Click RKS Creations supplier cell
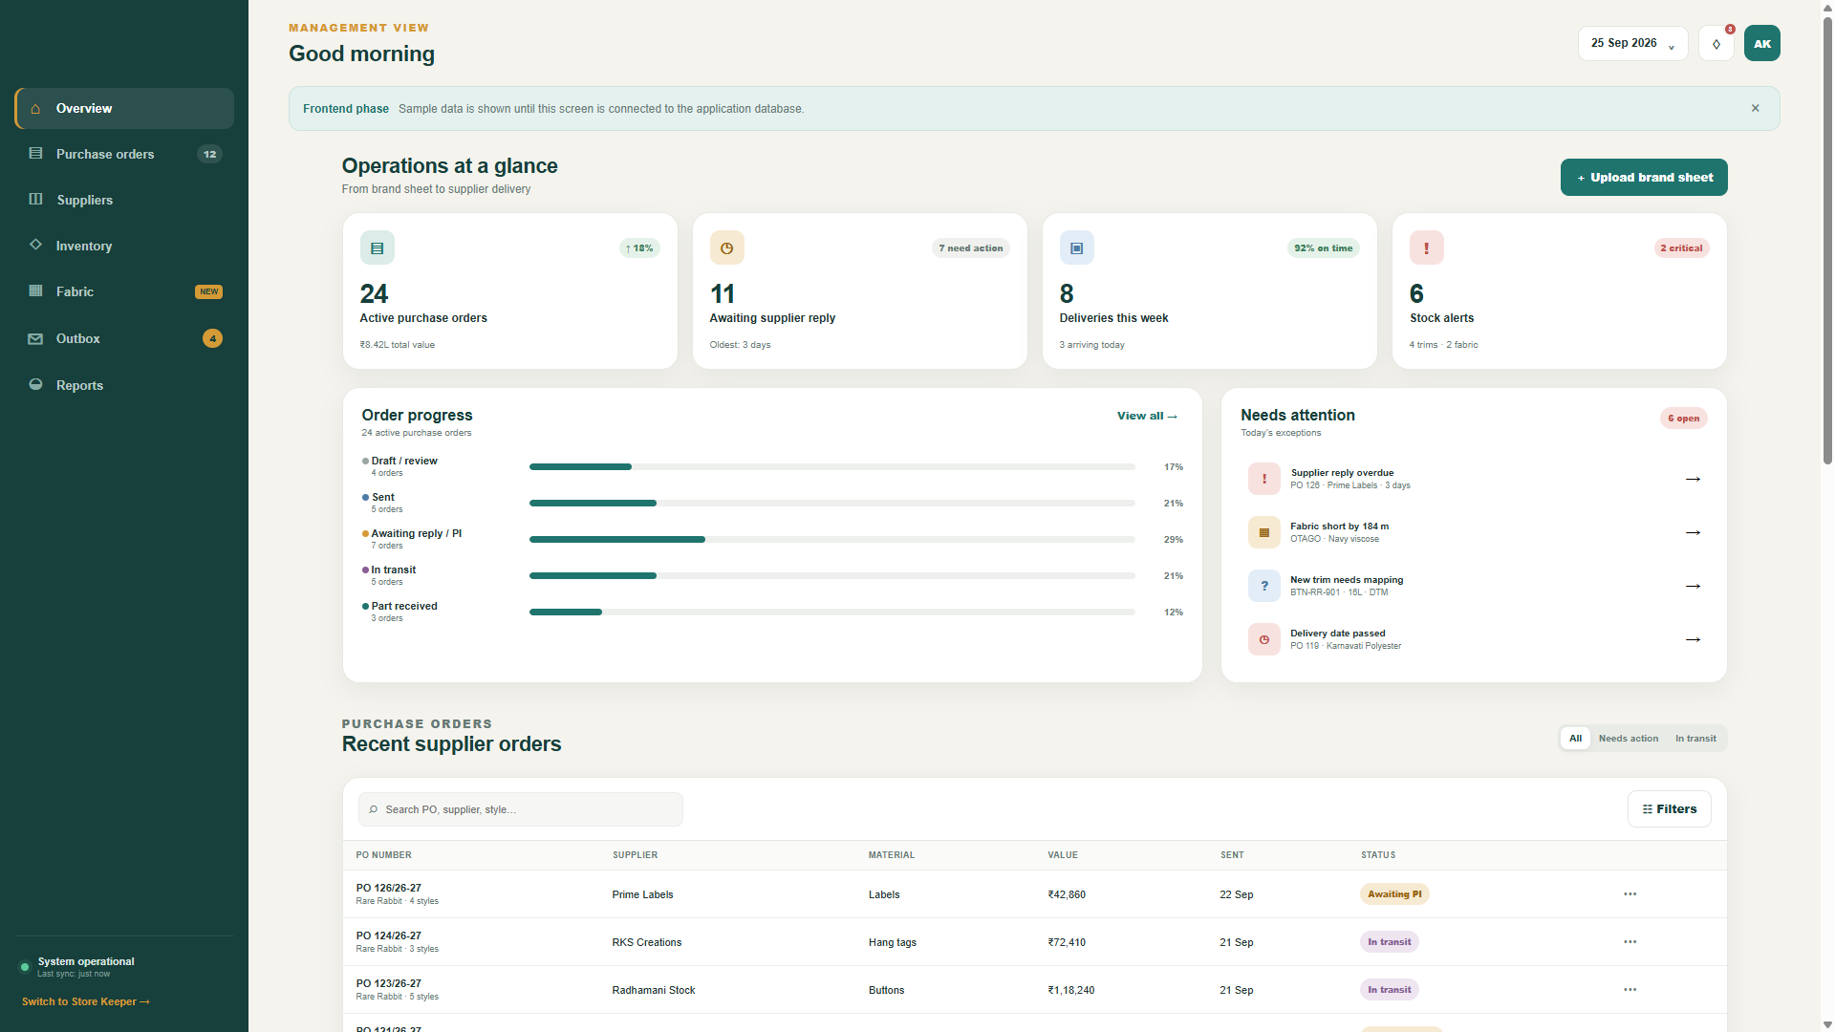Viewport: 1835px width, 1032px height. 647,942
